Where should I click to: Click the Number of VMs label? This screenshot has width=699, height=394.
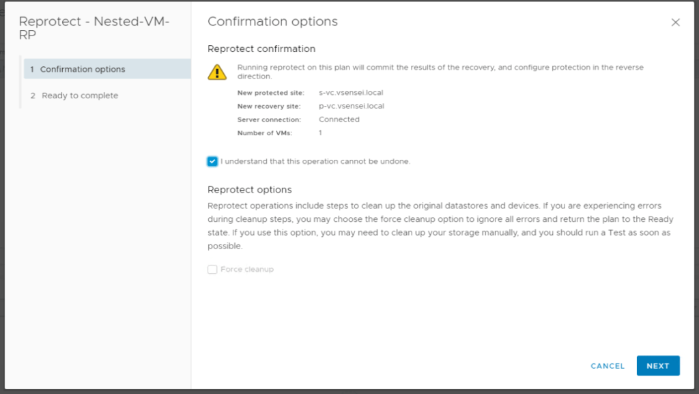(265, 133)
